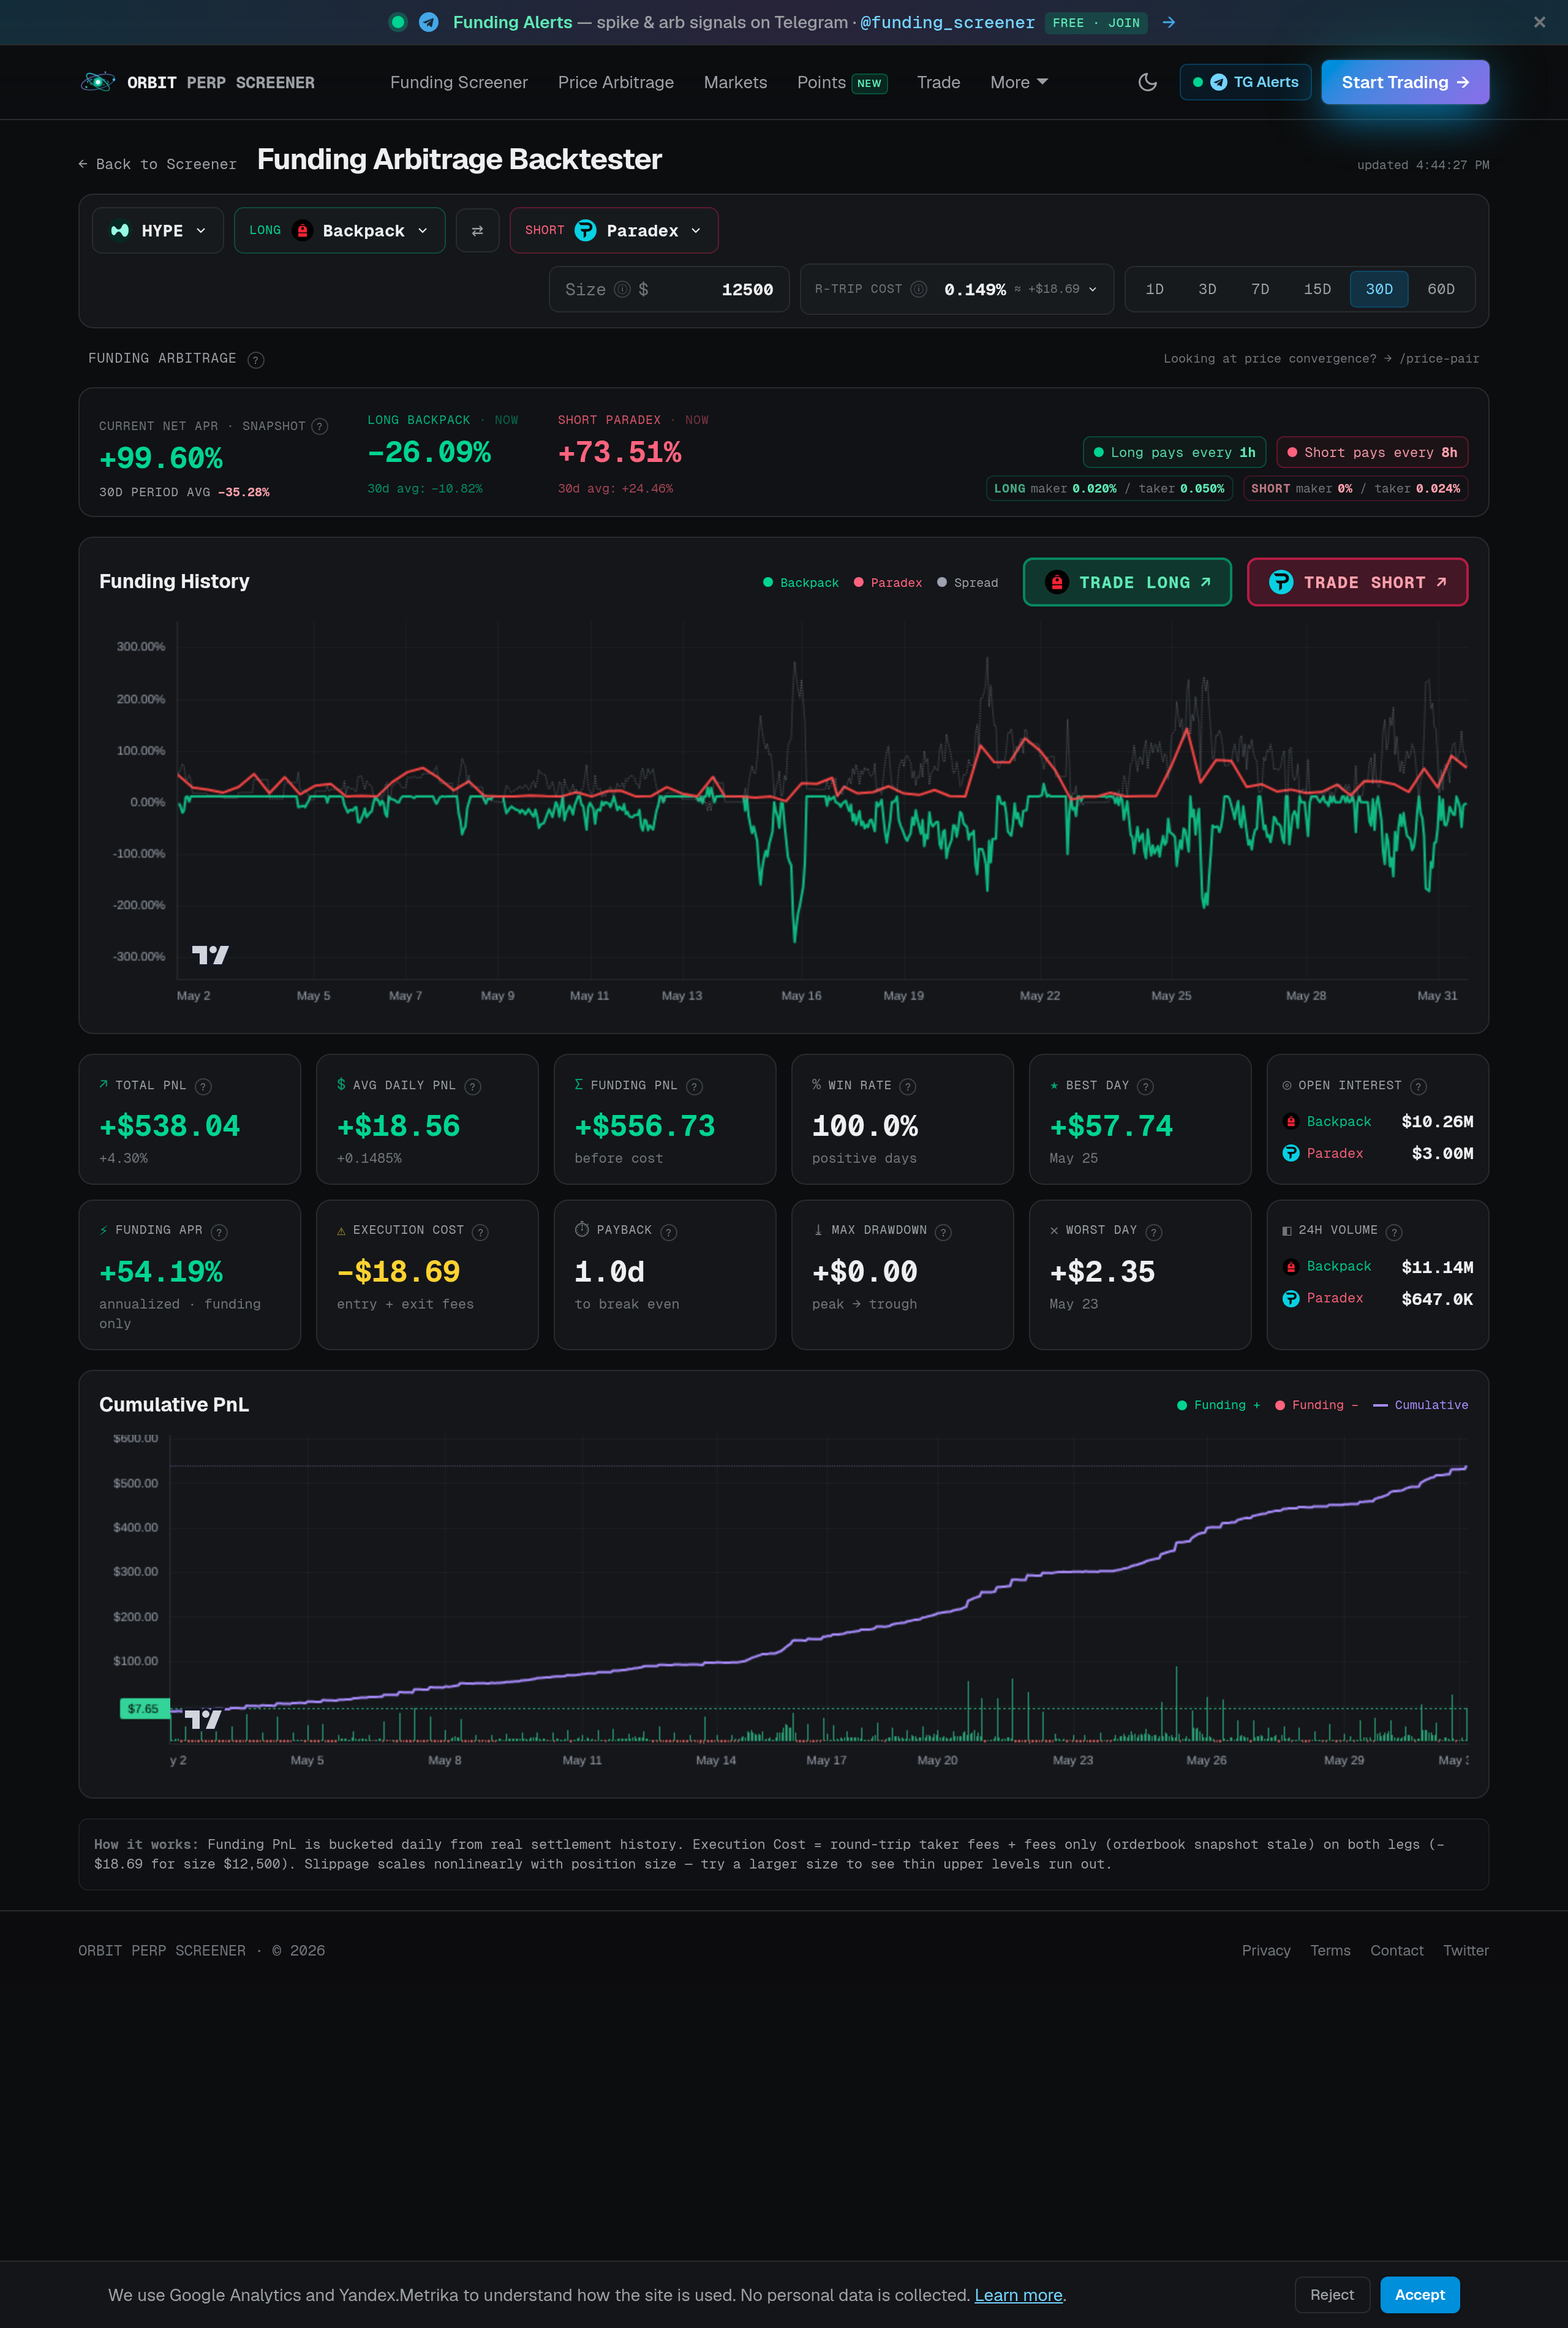Select the 15D period

click(1317, 289)
